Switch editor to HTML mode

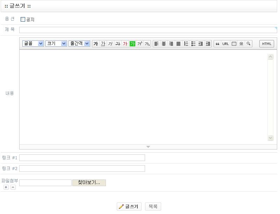[x=266, y=44]
